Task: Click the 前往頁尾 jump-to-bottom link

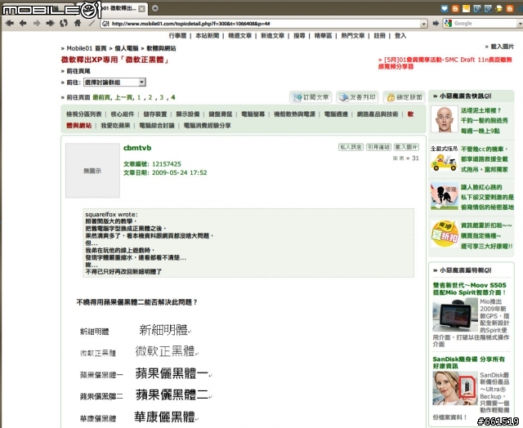Action: 78,71
